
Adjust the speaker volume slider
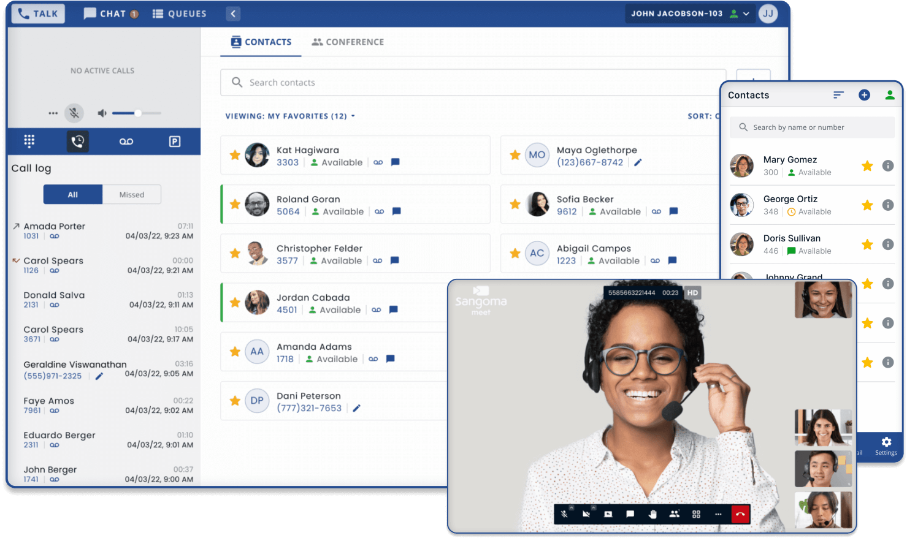pyautogui.click(x=137, y=113)
